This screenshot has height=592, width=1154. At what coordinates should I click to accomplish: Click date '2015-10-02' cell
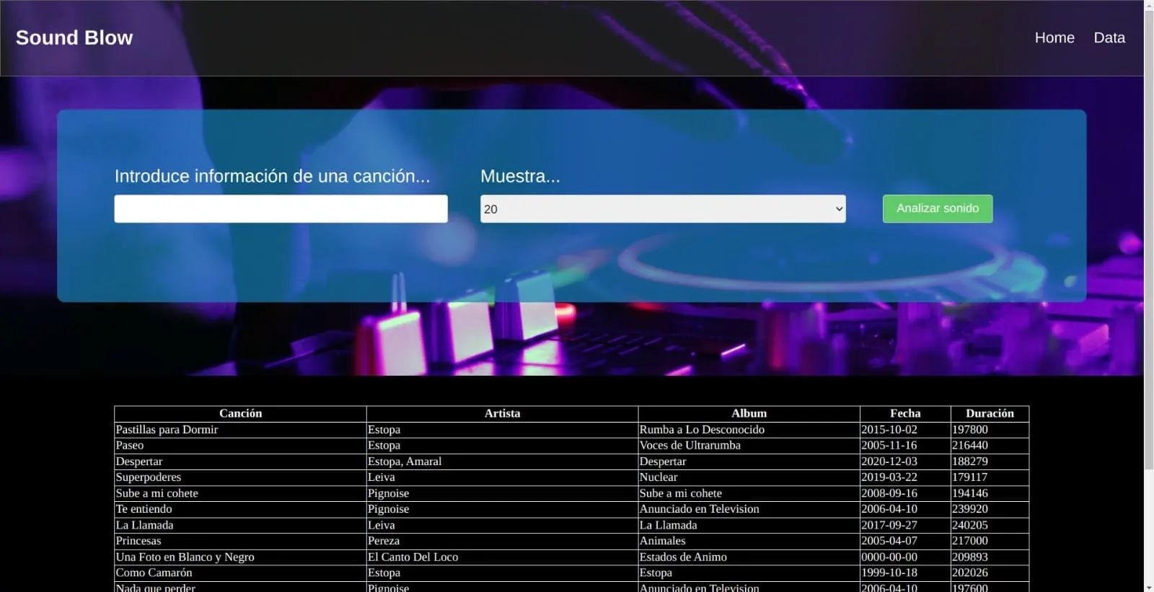coord(905,430)
